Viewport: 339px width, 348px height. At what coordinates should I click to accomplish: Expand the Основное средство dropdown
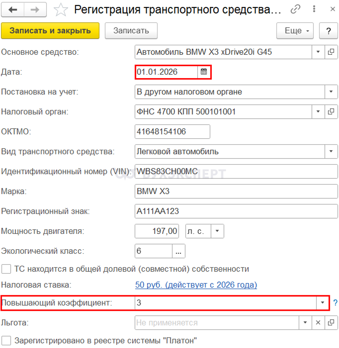point(318,52)
